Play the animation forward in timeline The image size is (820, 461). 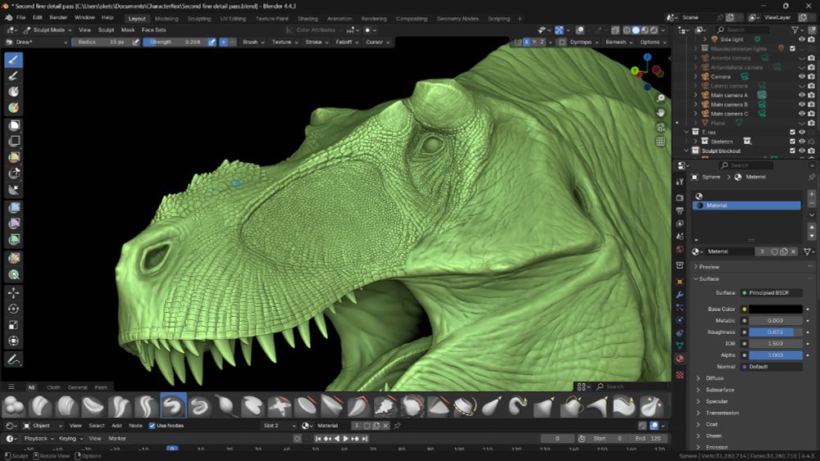pos(346,439)
